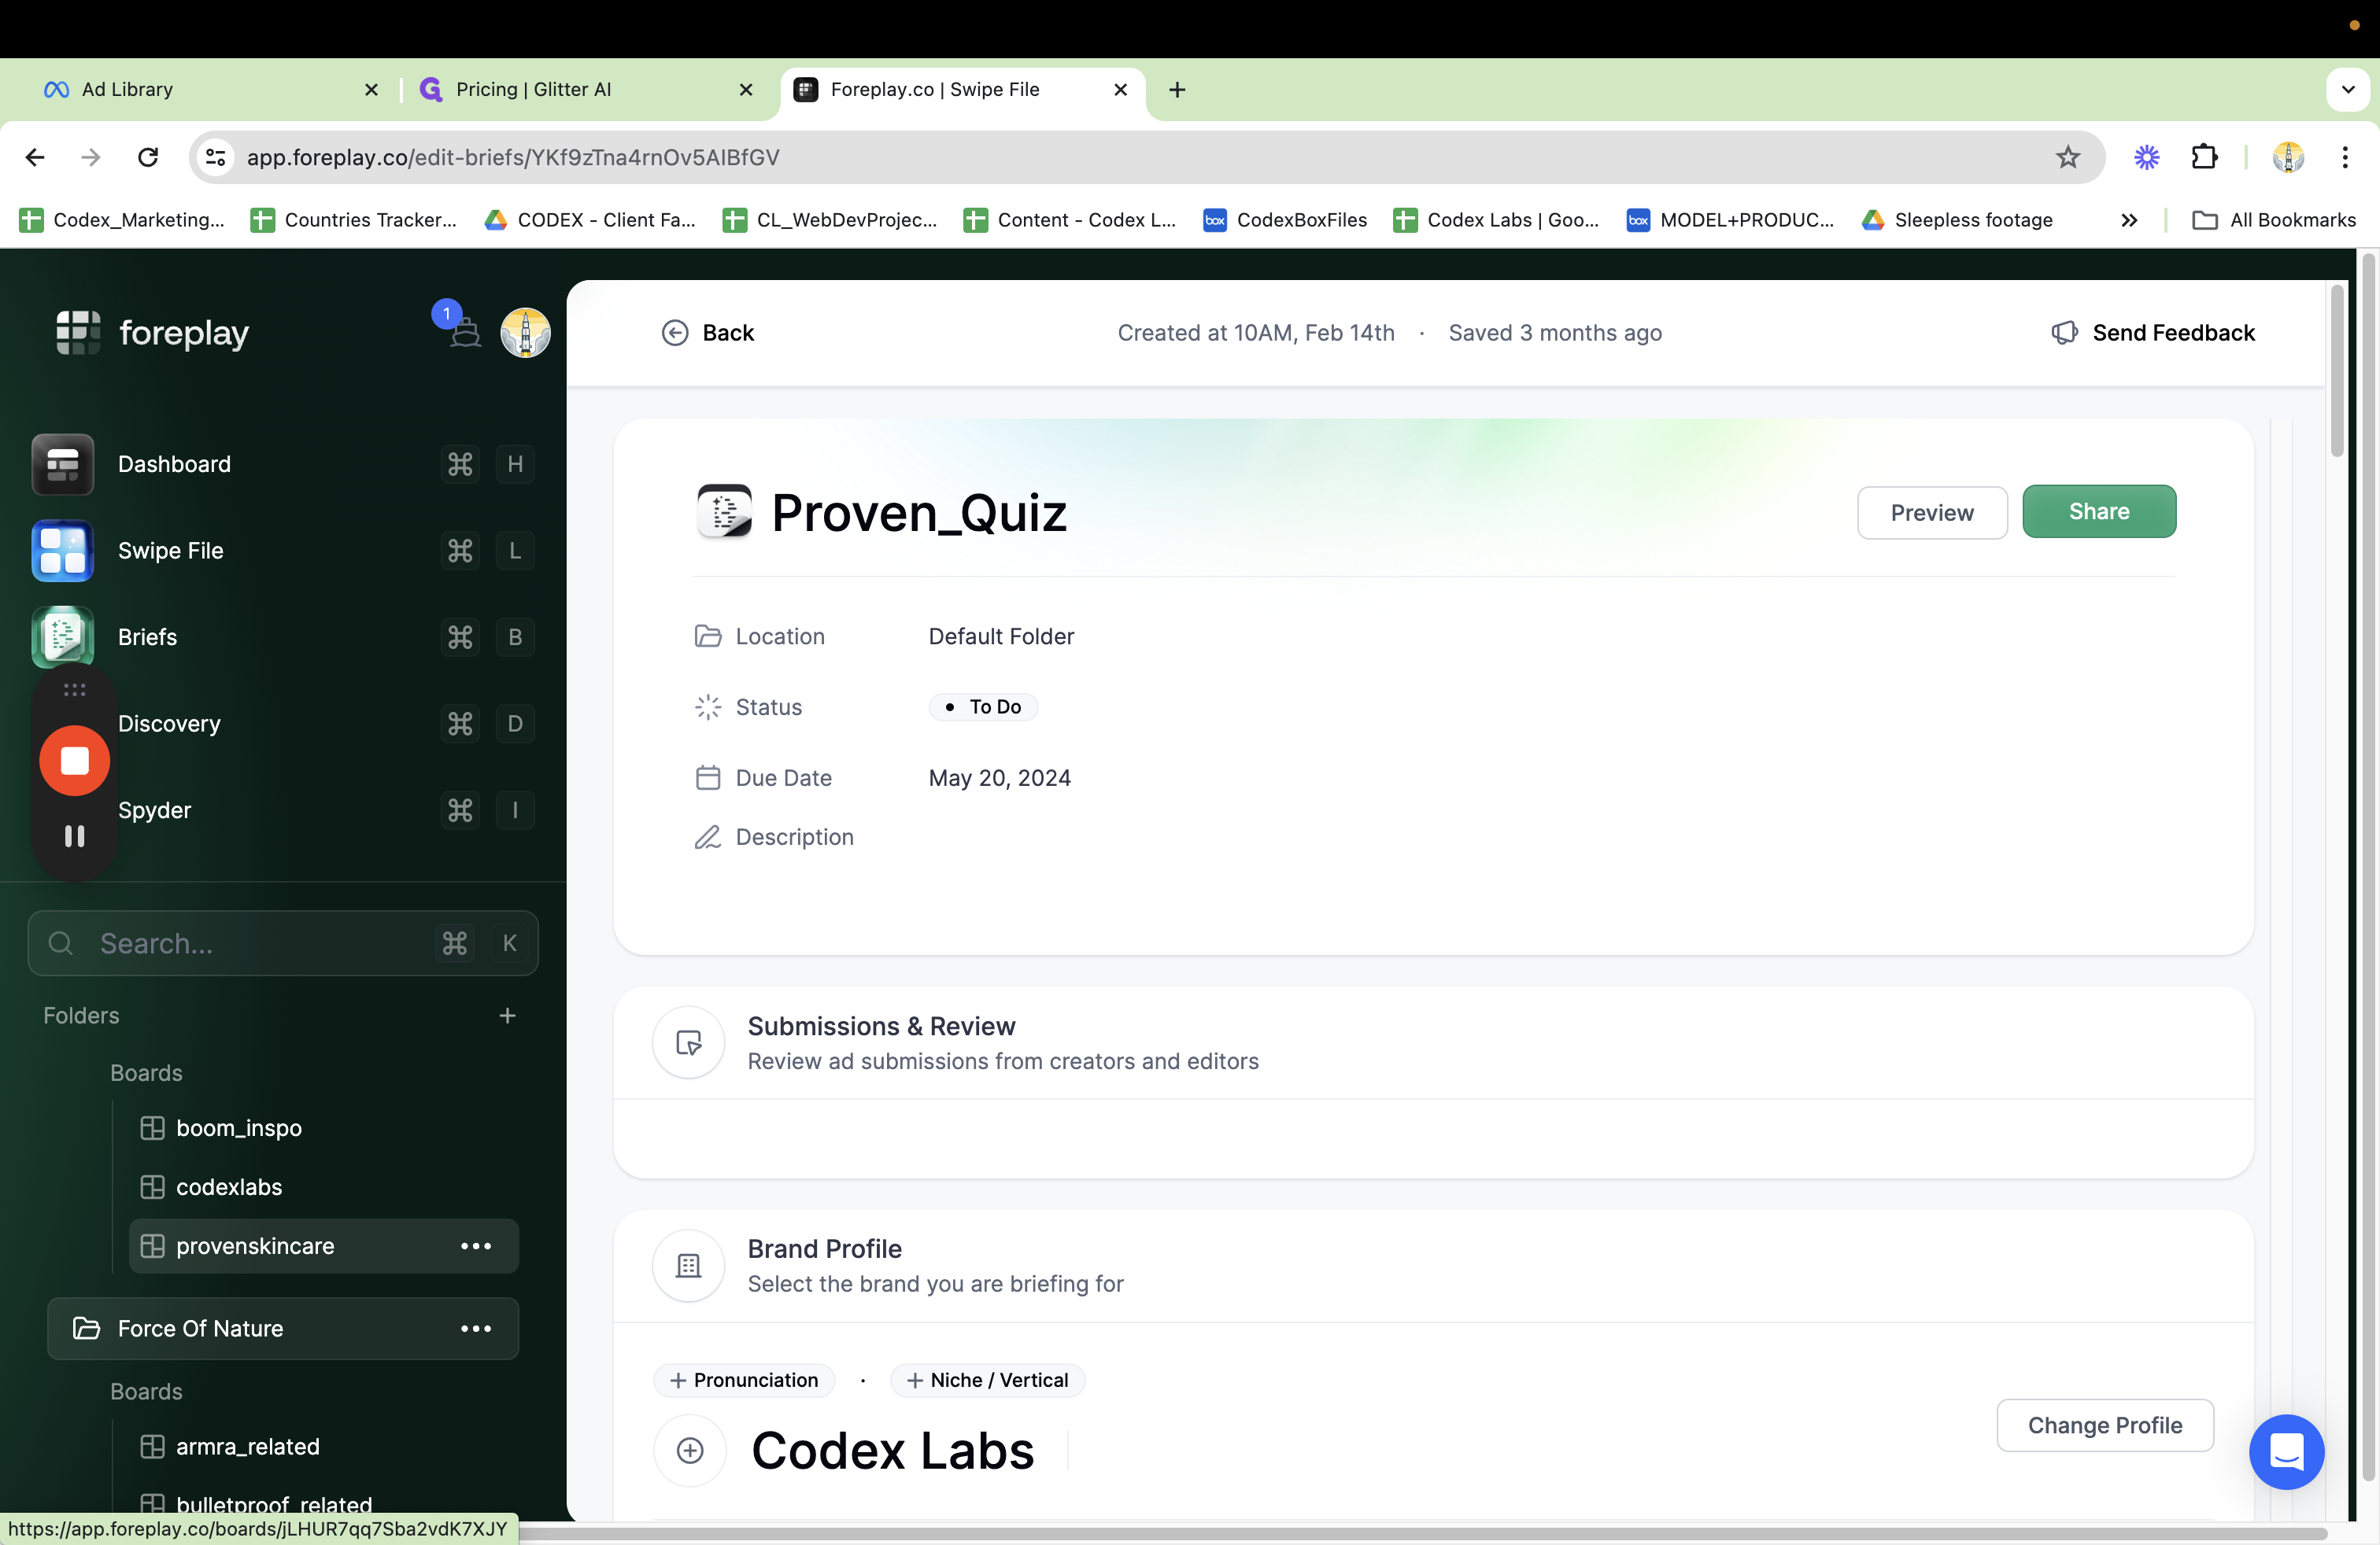Open the browser Extensions puzzle icon
Image resolution: width=2380 pixels, height=1545 pixels.
(2205, 157)
